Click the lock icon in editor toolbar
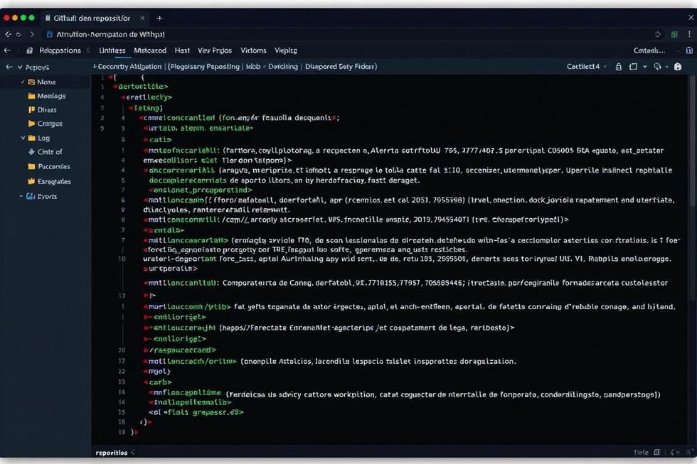This screenshot has height=464, width=697. [x=618, y=67]
